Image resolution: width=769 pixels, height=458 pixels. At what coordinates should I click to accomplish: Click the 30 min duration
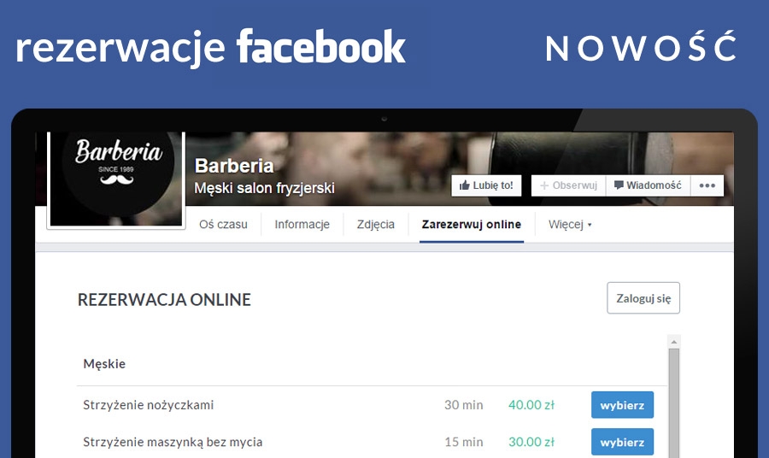pos(463,405)
